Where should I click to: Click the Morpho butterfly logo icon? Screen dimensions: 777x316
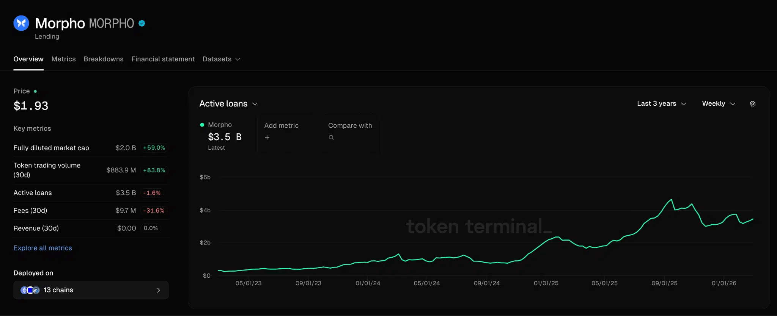coord(21,23)
